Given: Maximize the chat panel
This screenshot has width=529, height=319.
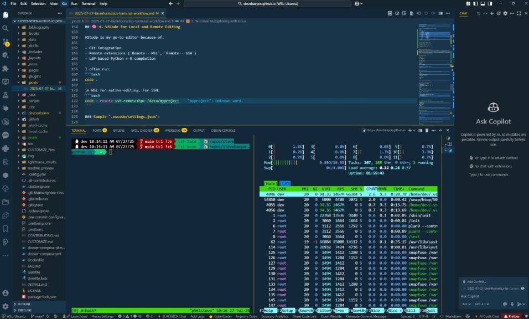Looking at the screenshot, I should pyautogui.click(x=519, y=13).
